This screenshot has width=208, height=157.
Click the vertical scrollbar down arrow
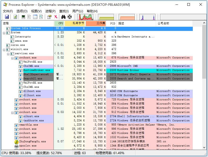204,148
